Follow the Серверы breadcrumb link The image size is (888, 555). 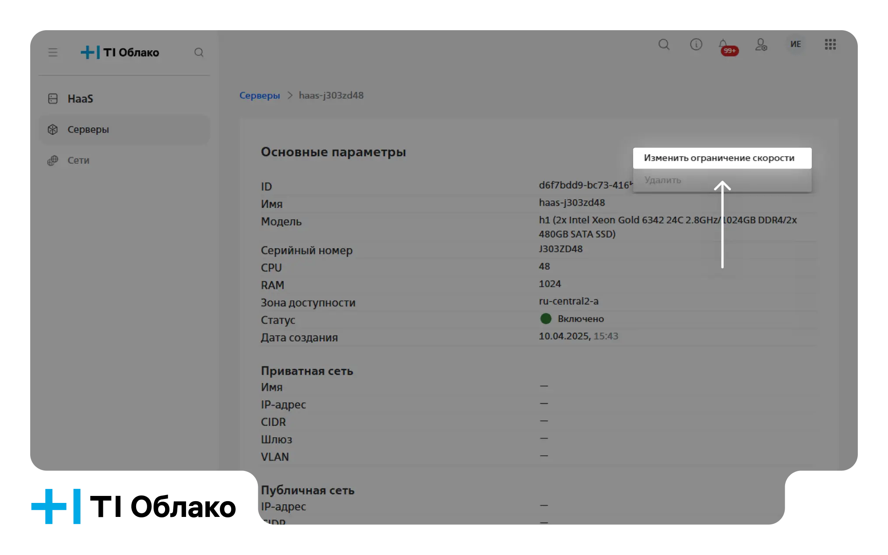tap(260, 95)
